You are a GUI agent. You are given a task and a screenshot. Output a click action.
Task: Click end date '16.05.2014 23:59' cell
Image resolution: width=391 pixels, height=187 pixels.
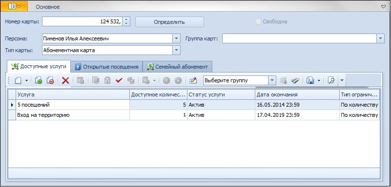click(297, 105)
